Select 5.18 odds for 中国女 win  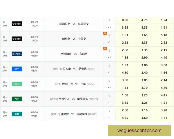click(x=164, y=35)
